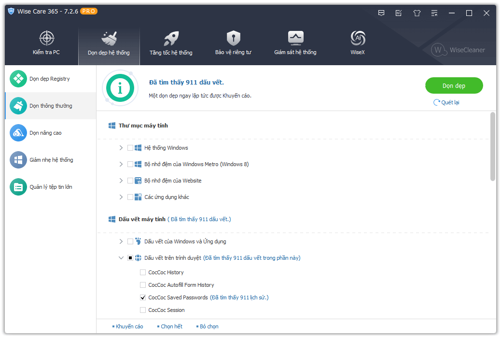This screenshot has height=338, width=501.
Task: Click the footprint icon for Windows traces
Action: [138, 241]
